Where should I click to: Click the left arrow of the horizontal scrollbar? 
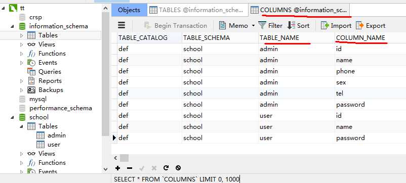(115, 158)
